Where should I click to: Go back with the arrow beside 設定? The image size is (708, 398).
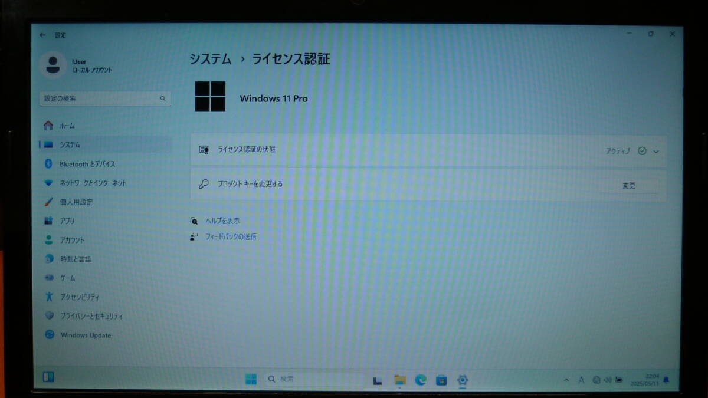(42, 35)
